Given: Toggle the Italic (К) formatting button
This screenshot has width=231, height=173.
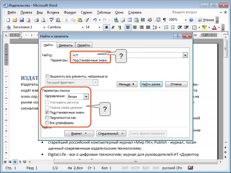Looking at the screenshot, I should [x=113, y=27].
